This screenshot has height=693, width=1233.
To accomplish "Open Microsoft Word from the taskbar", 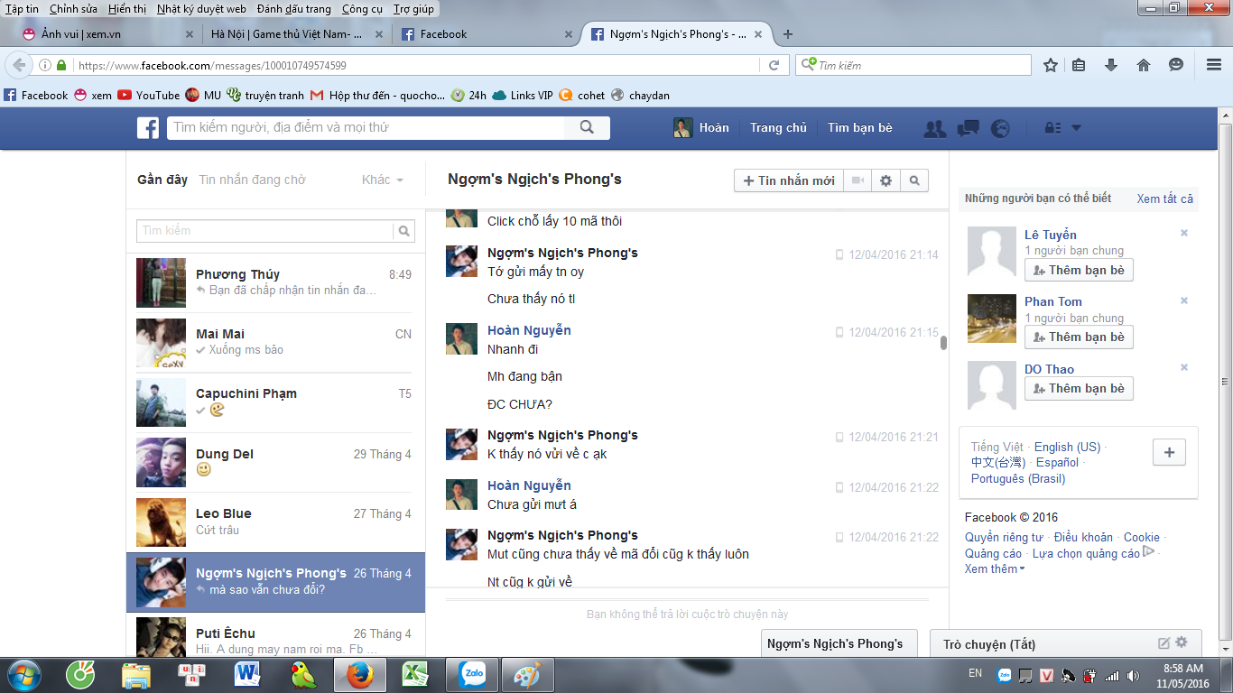I will coord(246,674).
